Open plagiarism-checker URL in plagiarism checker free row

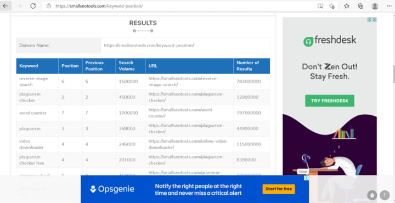[x=186, y=160]
